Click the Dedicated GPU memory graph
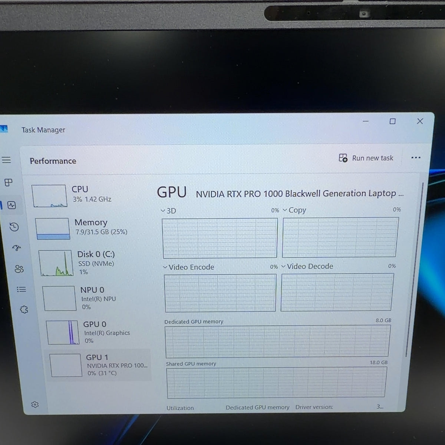Viewport: 445px width, 445px height. [277, 341]
